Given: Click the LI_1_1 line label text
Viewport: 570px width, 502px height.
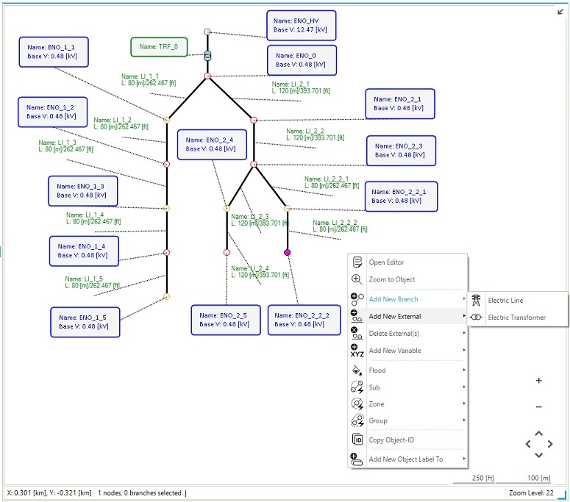Looking at the screenshot, I should point(149,79).
